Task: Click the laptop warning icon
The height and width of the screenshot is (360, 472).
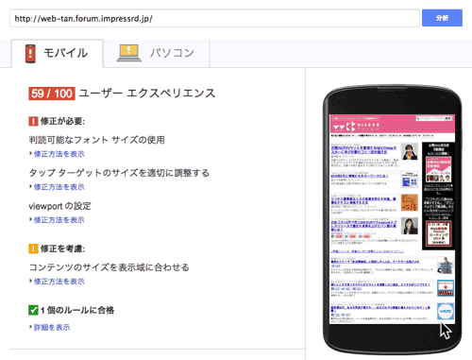Action: click(129, 53)
